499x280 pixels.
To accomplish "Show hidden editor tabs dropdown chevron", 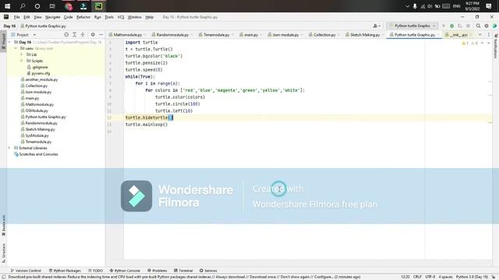I will (x=480, y=34).
